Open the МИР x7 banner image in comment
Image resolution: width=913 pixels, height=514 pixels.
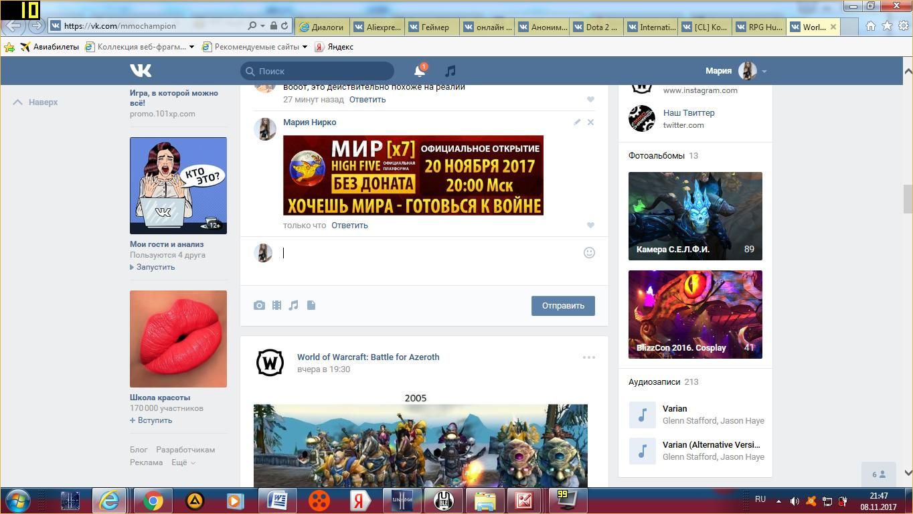click(x=413, y=175)
